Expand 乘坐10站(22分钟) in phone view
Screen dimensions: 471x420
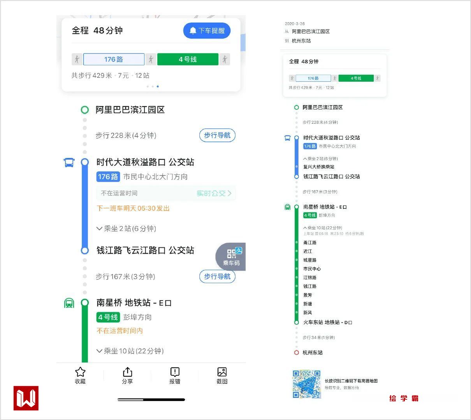click(x=130, y=351)
